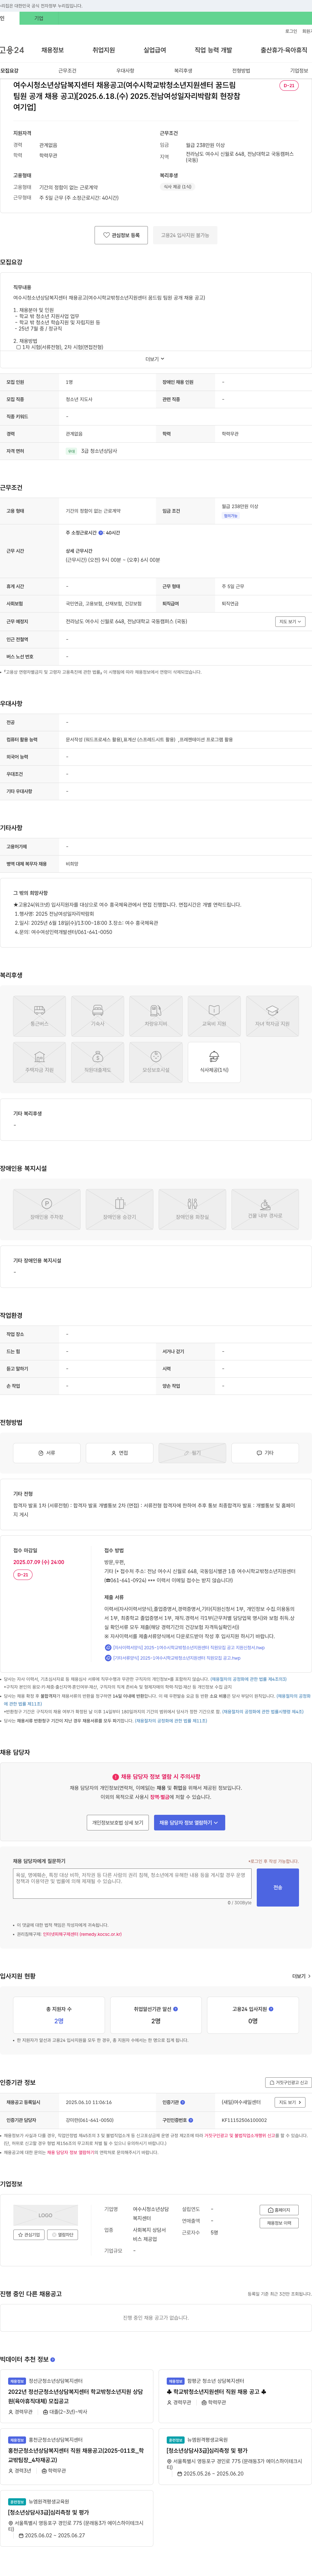Click the 장애인용 승강기 icon
Screen dimensions: 312x2576
click(119, 1209)
